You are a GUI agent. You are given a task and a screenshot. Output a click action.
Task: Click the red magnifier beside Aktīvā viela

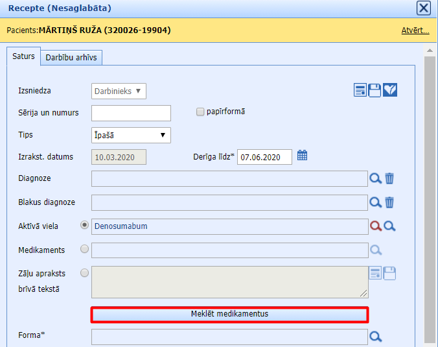[375, 226]
